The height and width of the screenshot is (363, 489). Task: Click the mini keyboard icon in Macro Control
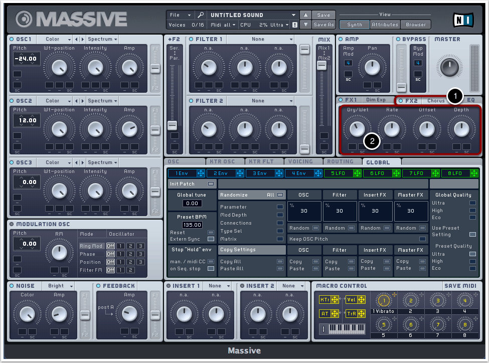click(x=347, y=329)
